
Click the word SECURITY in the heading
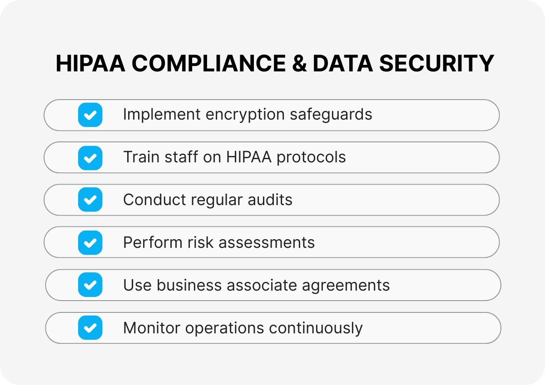tap(436, 64)
